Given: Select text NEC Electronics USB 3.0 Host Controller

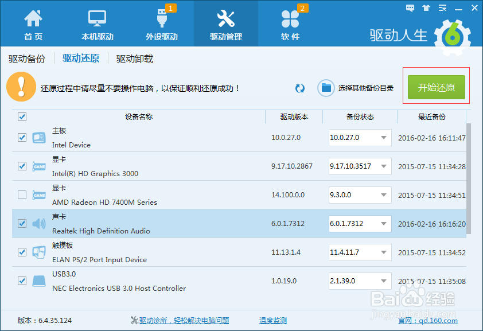Looking at the screenshot, I should (119, 289).
